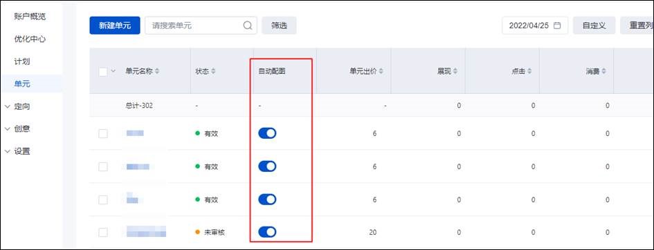Check the box of the 未审核 row
The width and height of the screenshot is (654, 250).
[103, 232]
